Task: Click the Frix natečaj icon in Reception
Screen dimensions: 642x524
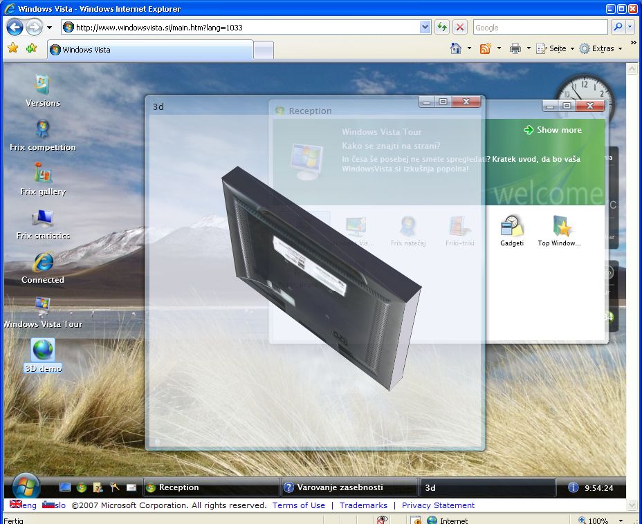Action: point(407,231)
